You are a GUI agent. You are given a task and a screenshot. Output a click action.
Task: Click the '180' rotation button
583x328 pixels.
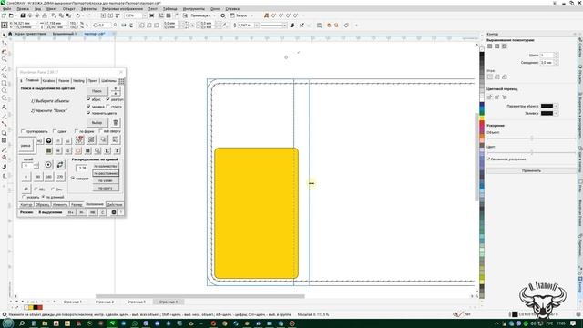(48, 177)
